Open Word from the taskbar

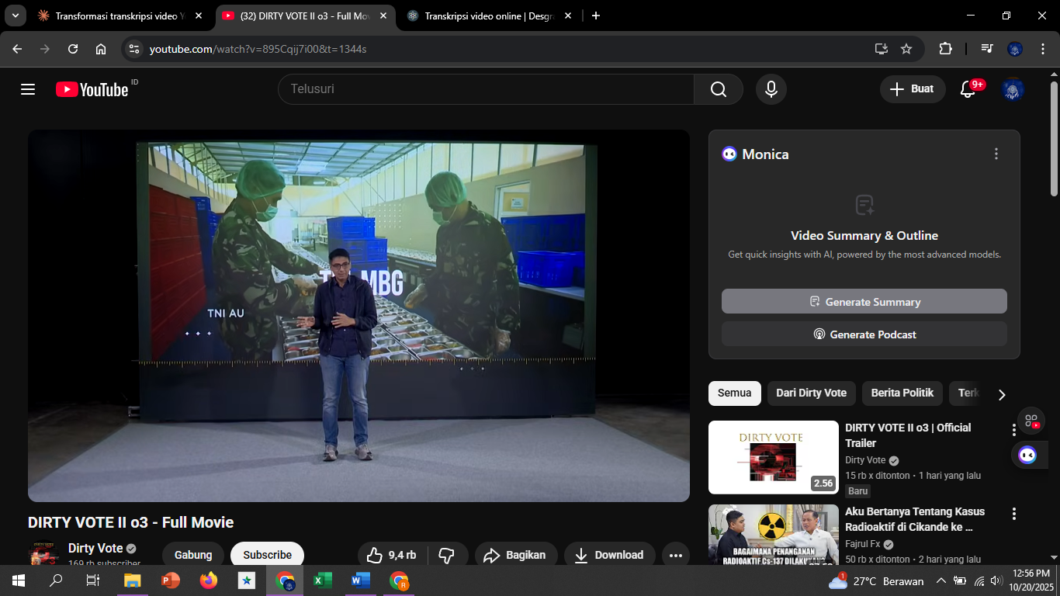(x=360, y=580)
